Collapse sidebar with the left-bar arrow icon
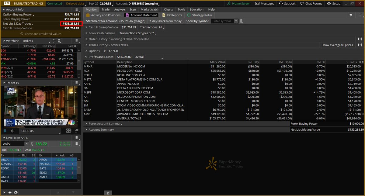This screenshot has width=365, height=196. (4, 192)
